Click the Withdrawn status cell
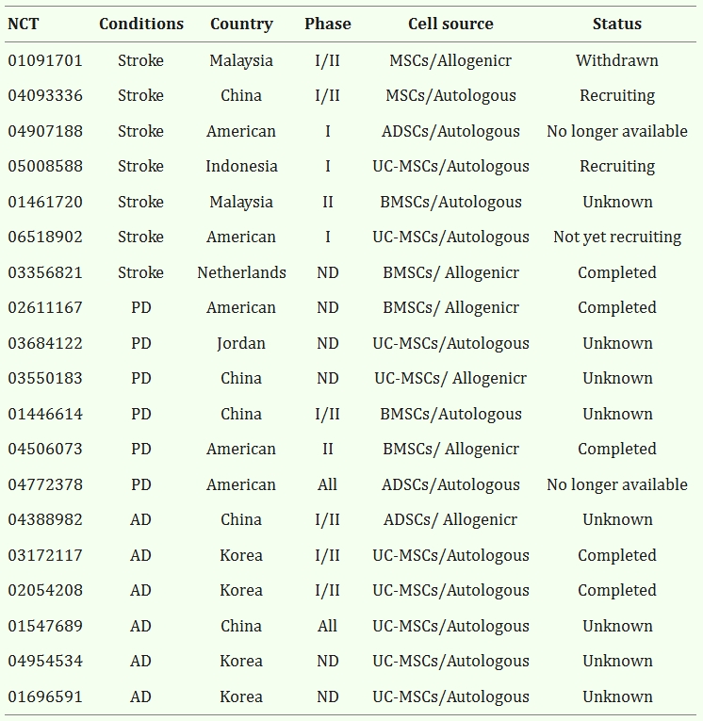The width and height of the screenshot is (703, 721). pos(616,60)
